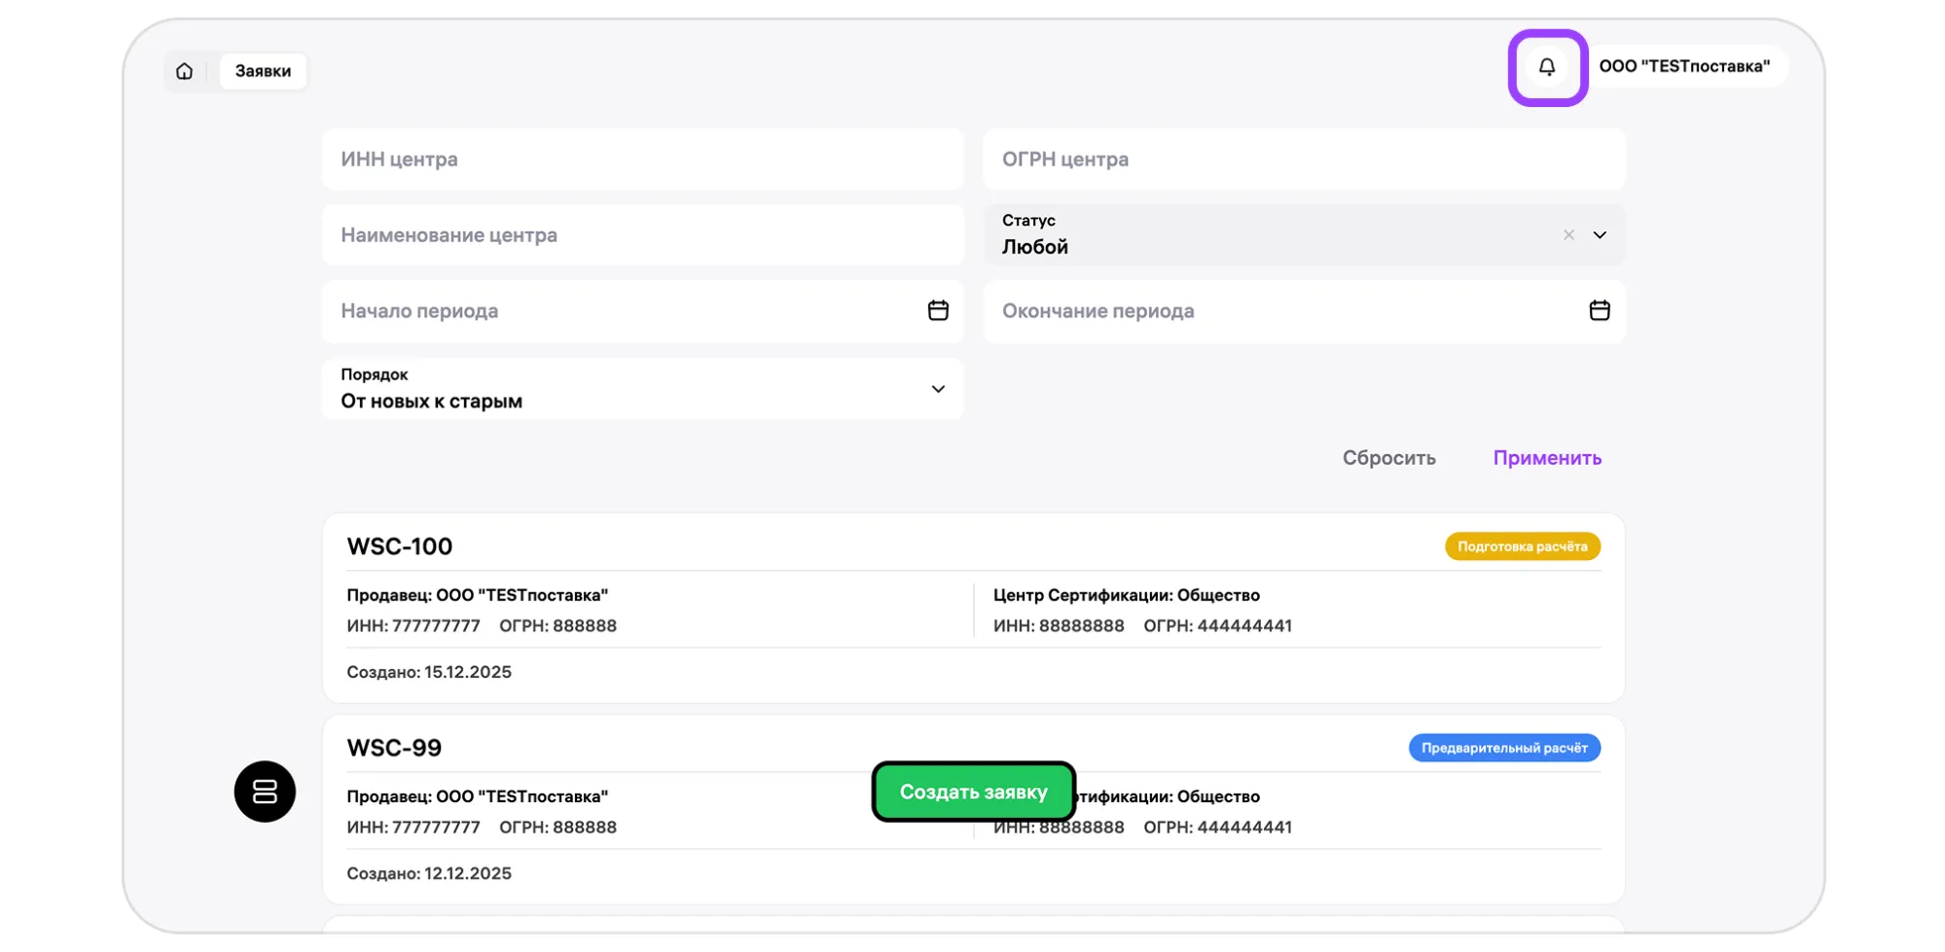Screen dimensions: 1945x952
Task: Open calendar for Начало периода
Action: coord(937,310)
